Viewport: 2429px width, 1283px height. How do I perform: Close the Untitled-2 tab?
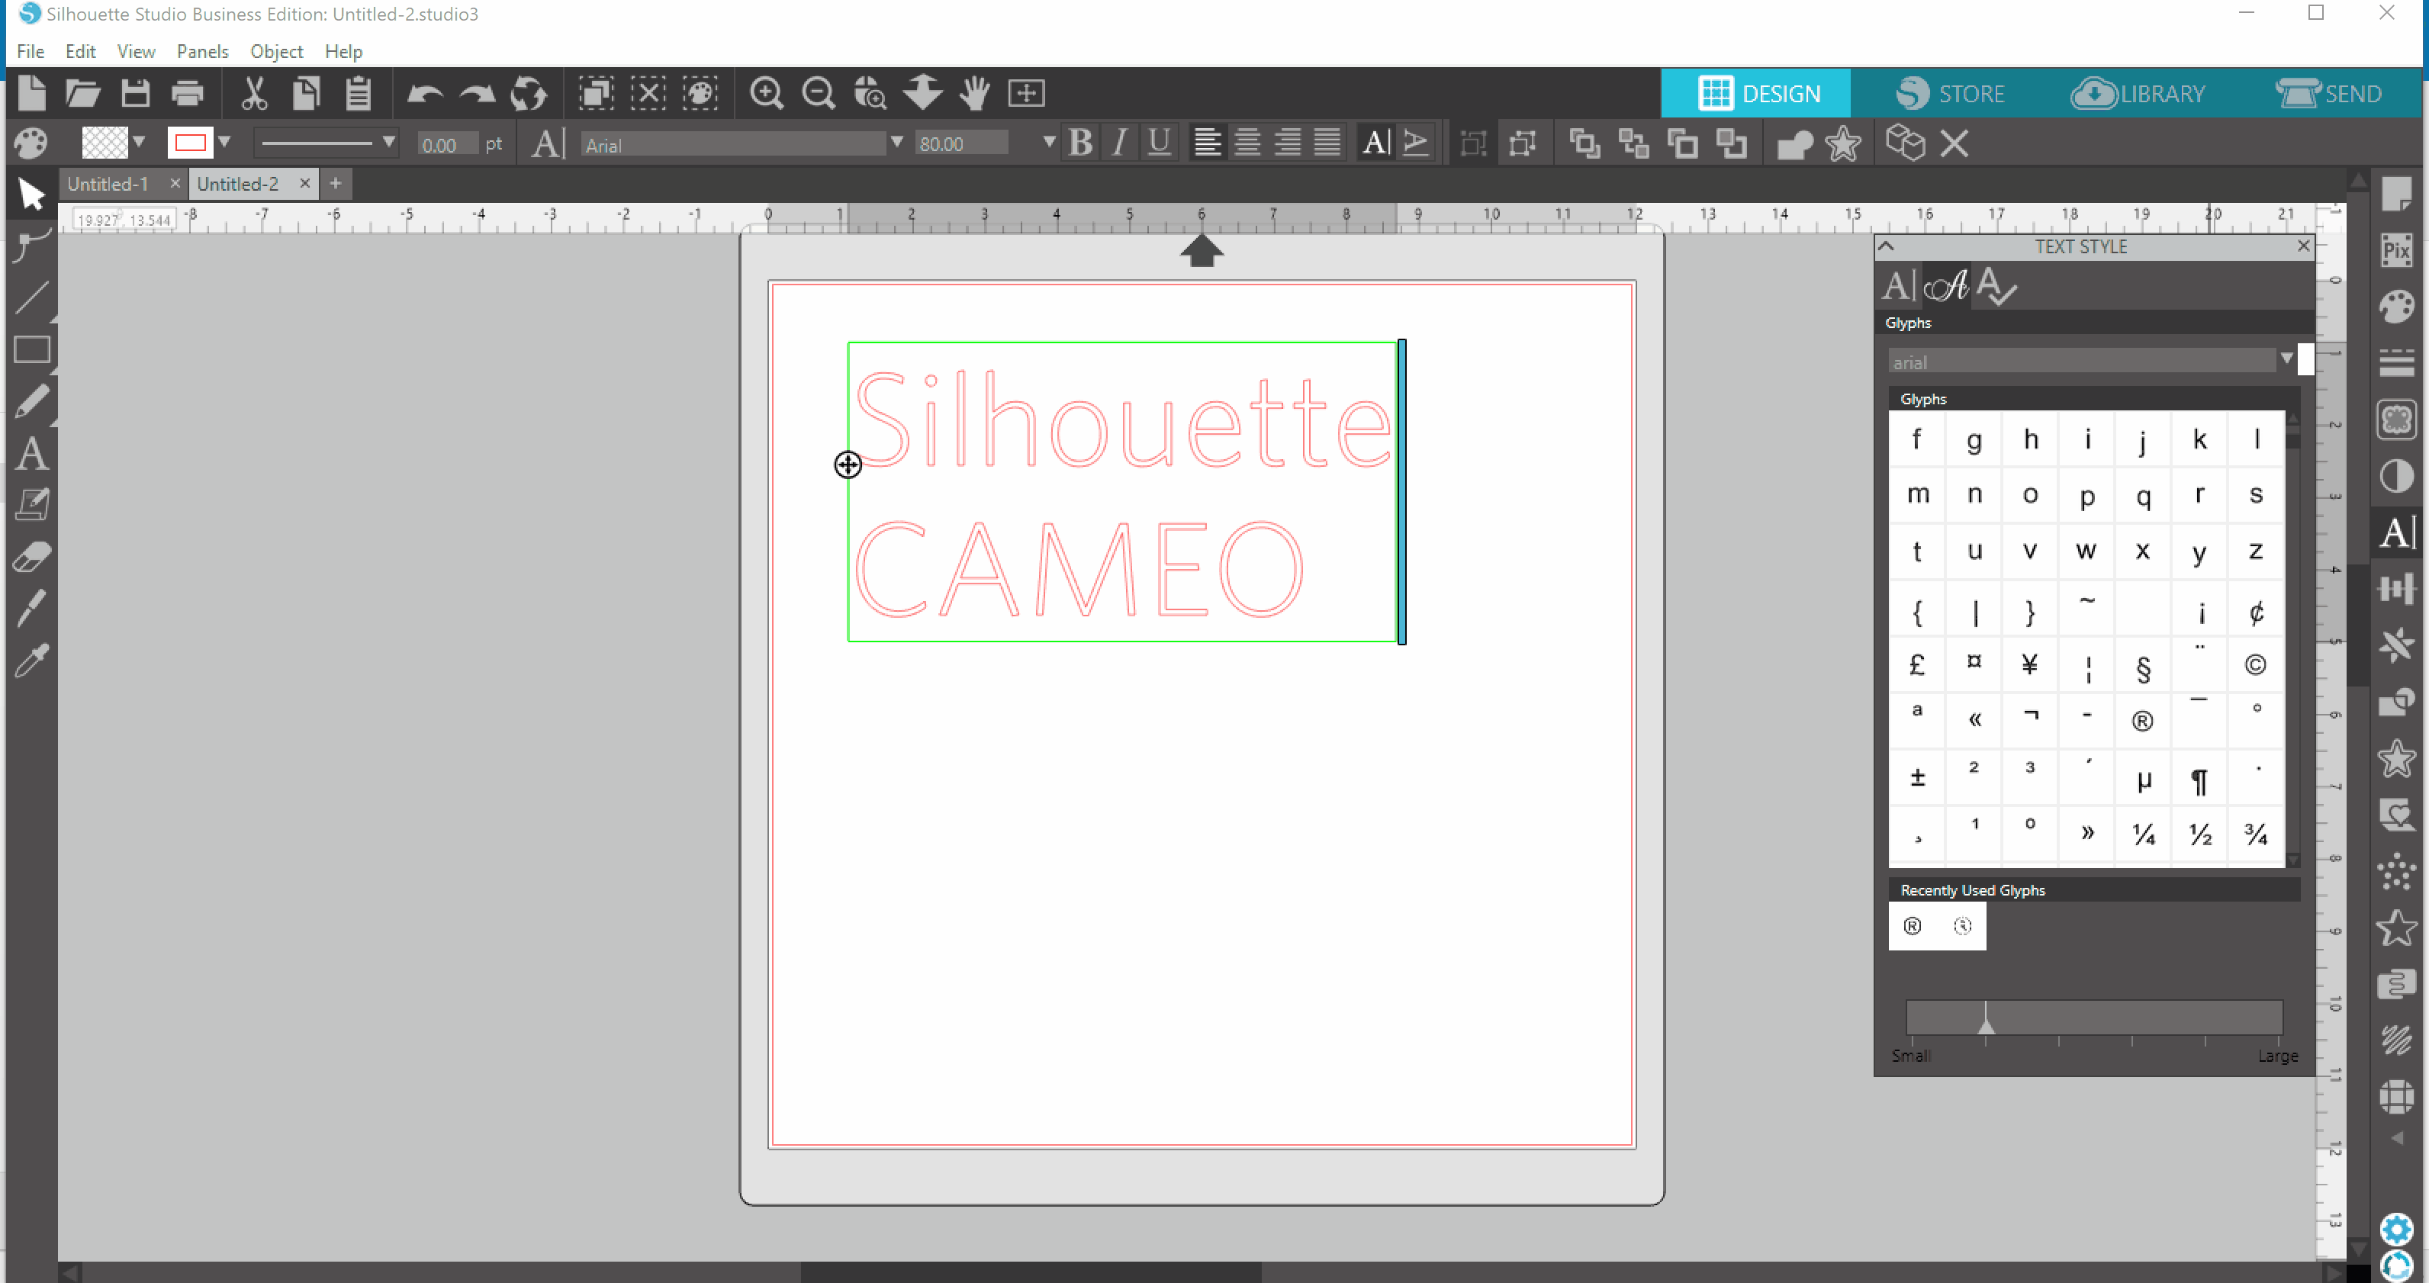[304, 184]
